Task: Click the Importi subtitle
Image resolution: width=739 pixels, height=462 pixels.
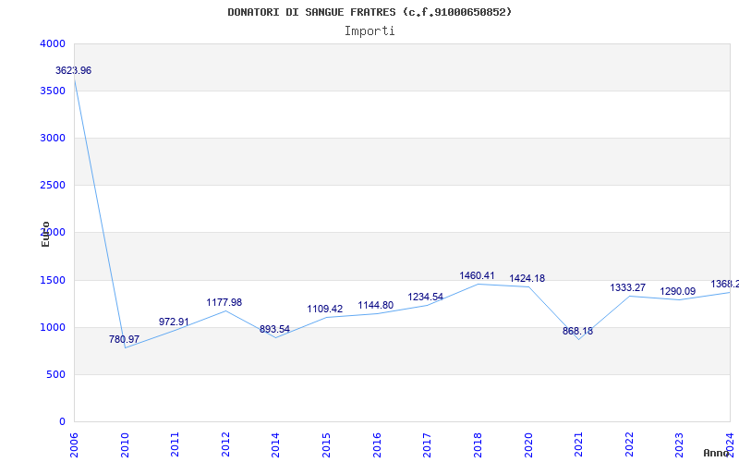Action: point(369,31)
